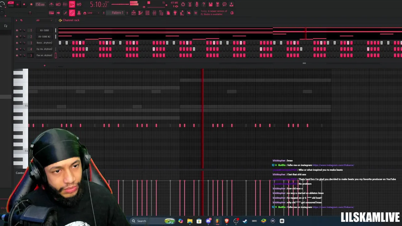Click the plus button next to Pattern 1
The width and height of the screenshot is (402, 226).
(x=128, y=13)
